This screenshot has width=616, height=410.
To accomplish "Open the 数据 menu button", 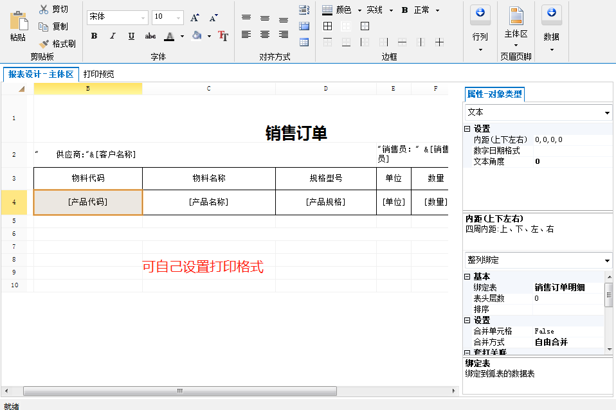I will point(551,29).
